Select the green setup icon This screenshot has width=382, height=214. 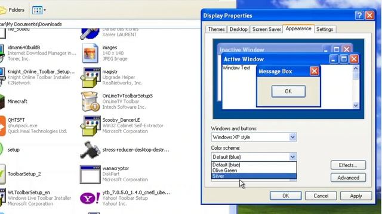2,150
